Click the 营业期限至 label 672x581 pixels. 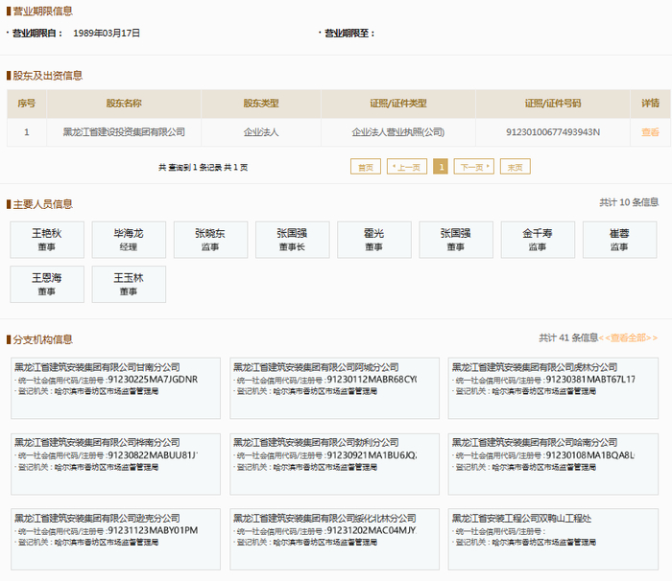tap(349, 33)
